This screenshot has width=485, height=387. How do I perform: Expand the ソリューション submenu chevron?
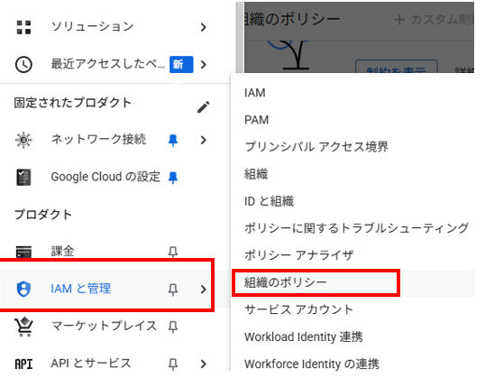pyautogui.click(x=203, y=27)
